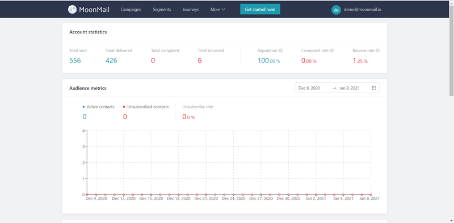
Task: Click the Bounce rate value 1.25 %
Action: tap(360, 61)
